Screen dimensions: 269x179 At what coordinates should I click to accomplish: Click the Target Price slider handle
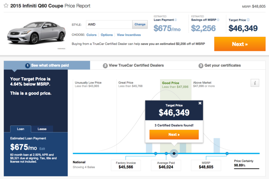pyautogui.click(x=174, y=153)
